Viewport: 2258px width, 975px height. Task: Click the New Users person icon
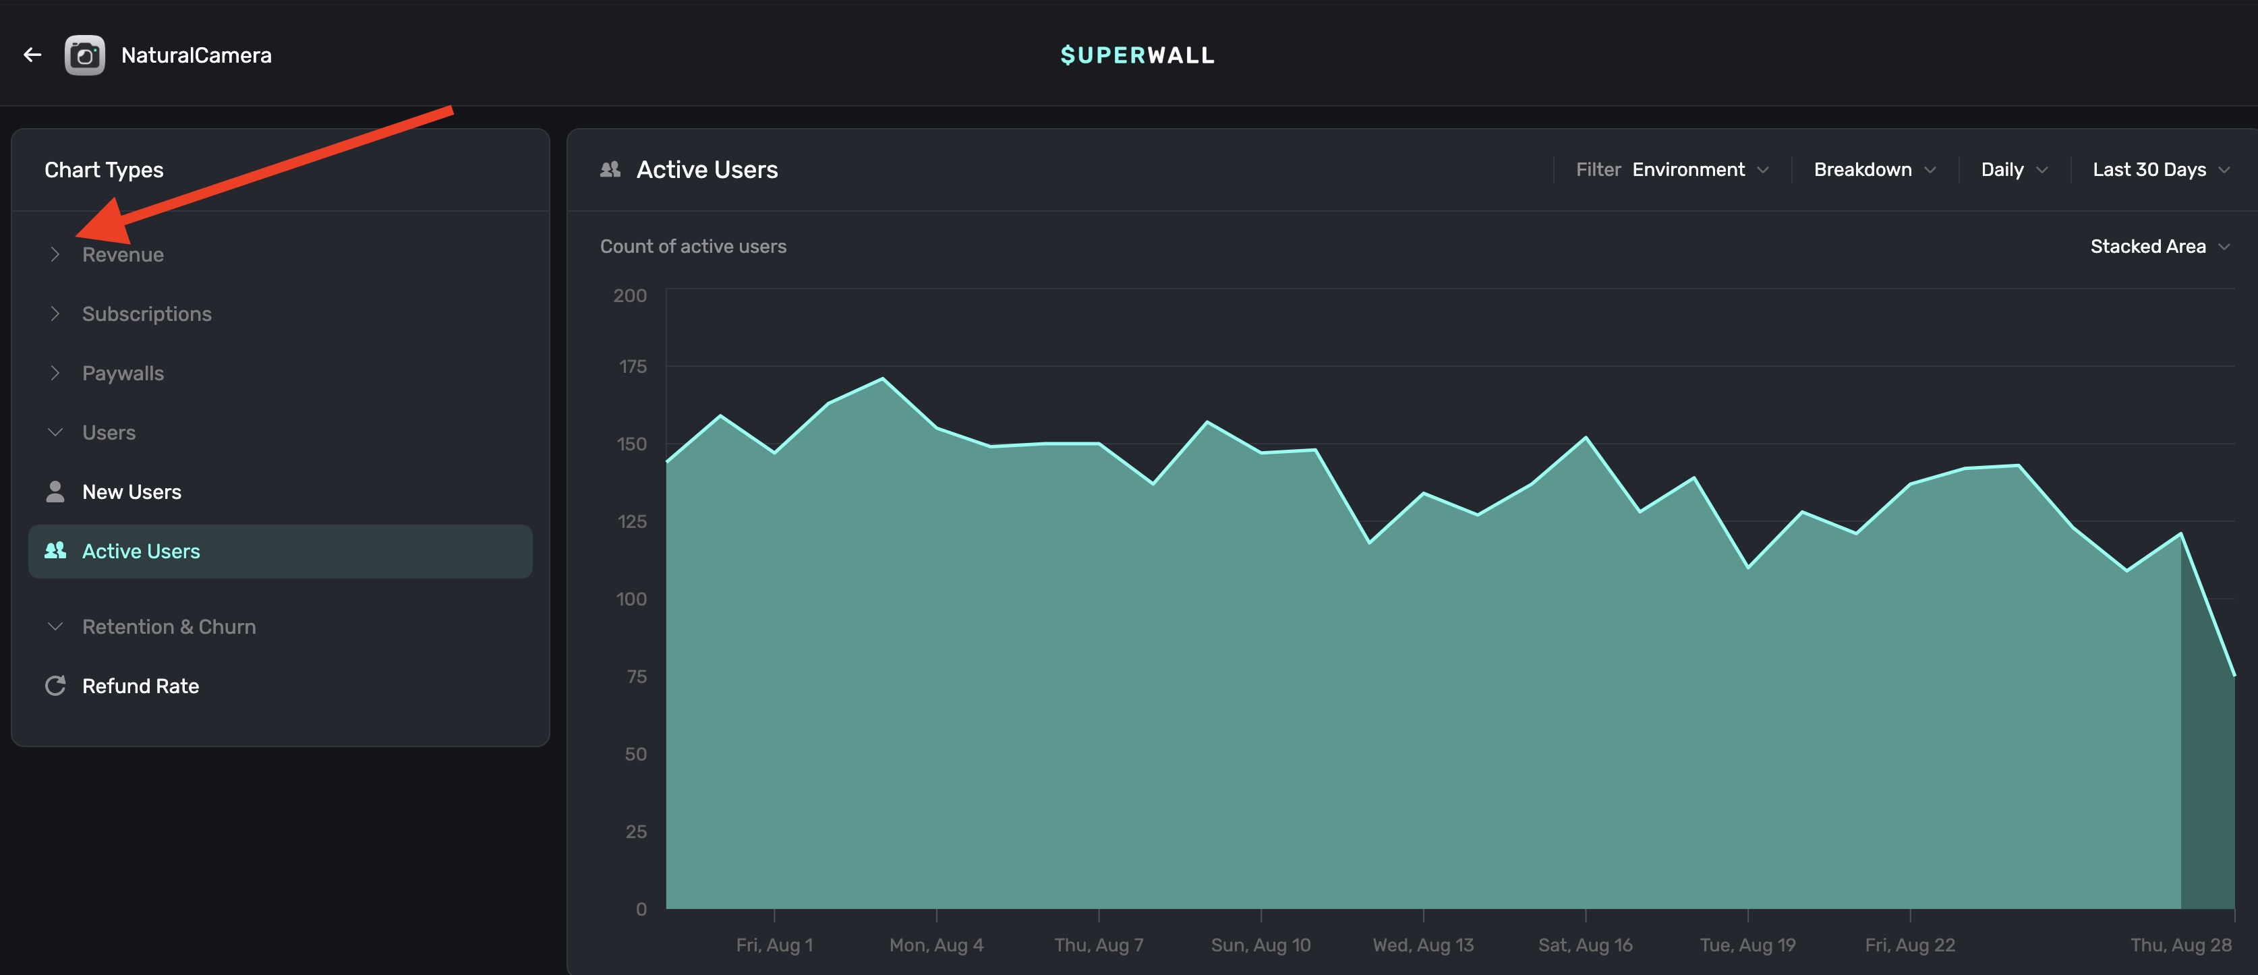[55, 492]
